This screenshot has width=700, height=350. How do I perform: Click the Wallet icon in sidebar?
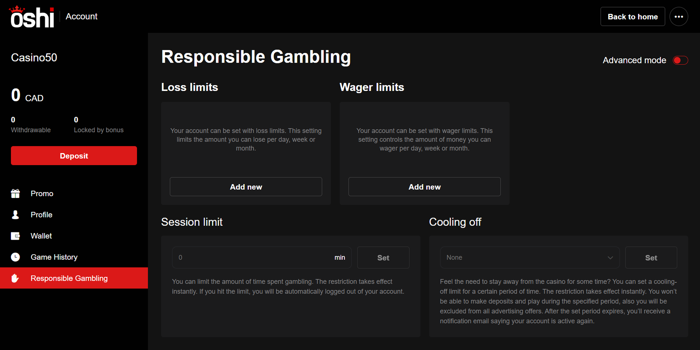(x=15, y=236)
